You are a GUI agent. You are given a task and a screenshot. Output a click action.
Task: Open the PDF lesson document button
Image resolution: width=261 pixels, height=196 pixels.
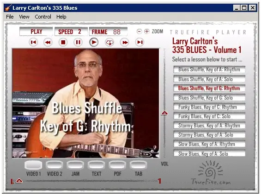tap(117, 165)
